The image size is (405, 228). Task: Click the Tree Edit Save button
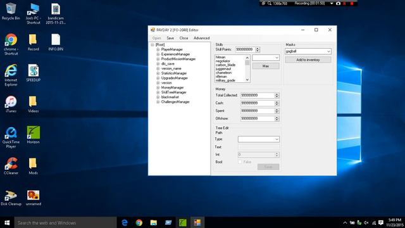pyautogui.click(x=268, y=167)
